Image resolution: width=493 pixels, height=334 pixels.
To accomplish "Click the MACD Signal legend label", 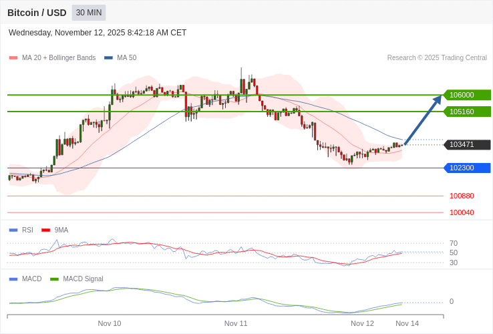I will pos(83,279).
